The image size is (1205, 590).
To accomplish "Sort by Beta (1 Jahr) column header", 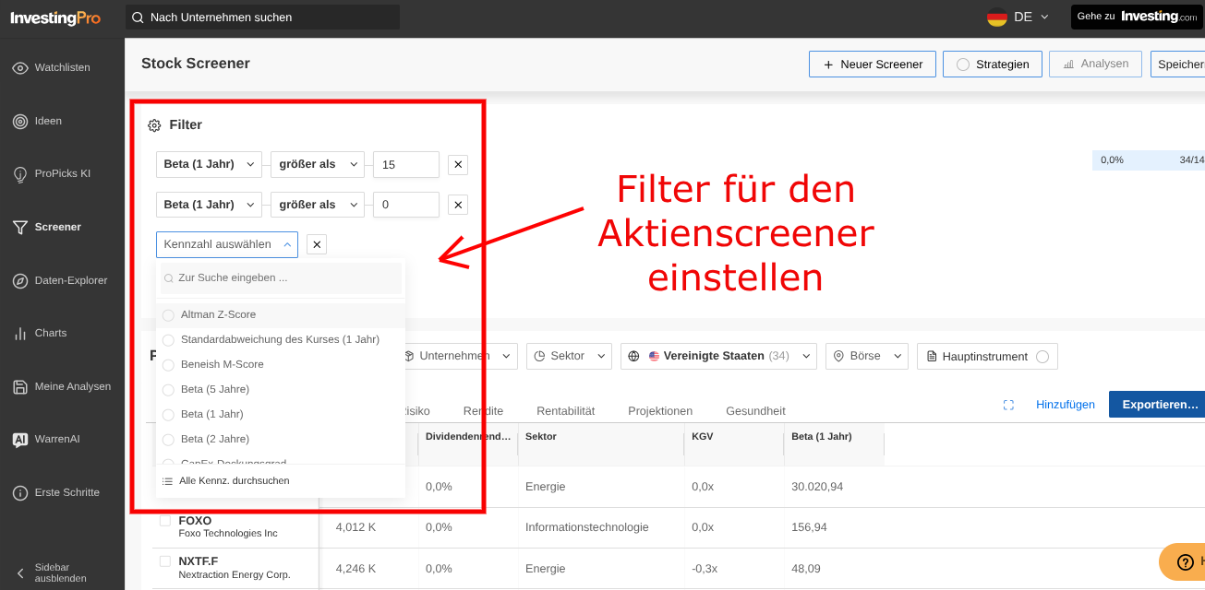I will [822, 437].
